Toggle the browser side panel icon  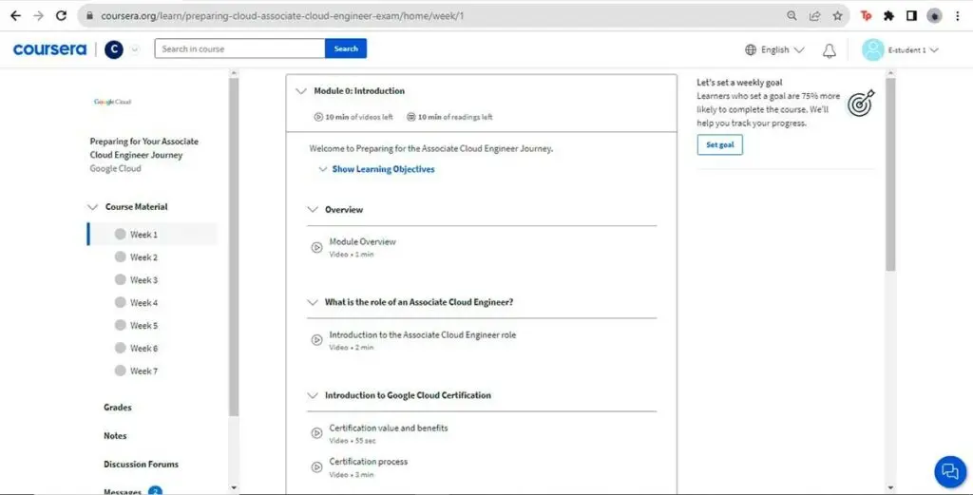click(x=911, y=16)
